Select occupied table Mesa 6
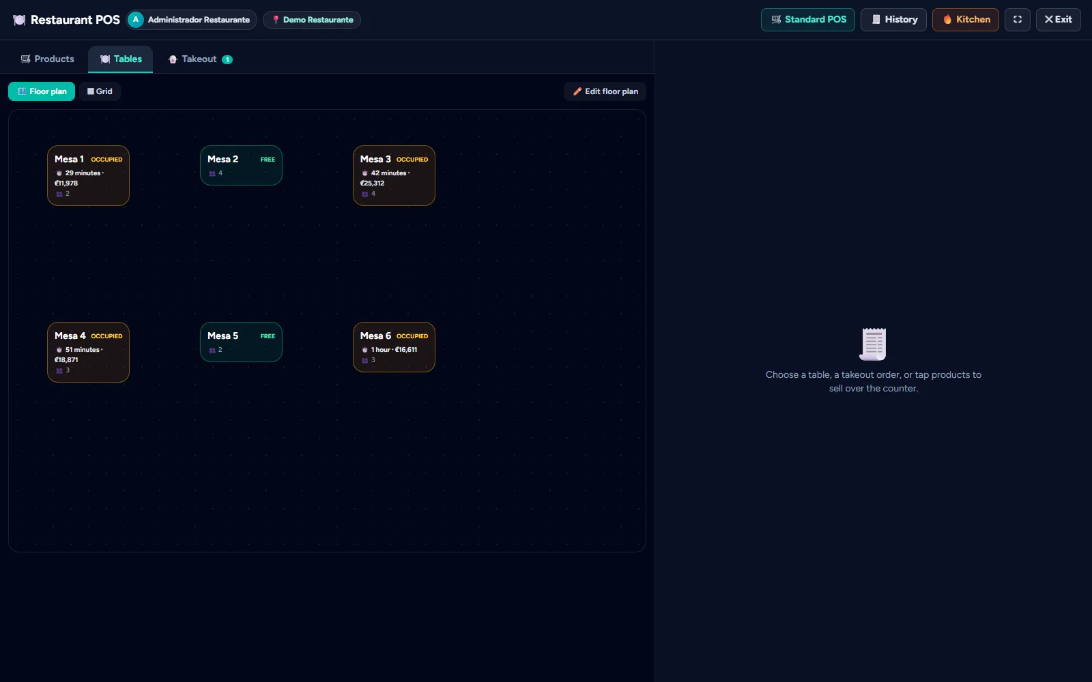Viewport: 1092px width, 682px height. [394, 347]
